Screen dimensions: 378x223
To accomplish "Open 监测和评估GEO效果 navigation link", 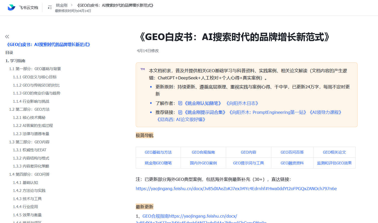I will [334, 163].
